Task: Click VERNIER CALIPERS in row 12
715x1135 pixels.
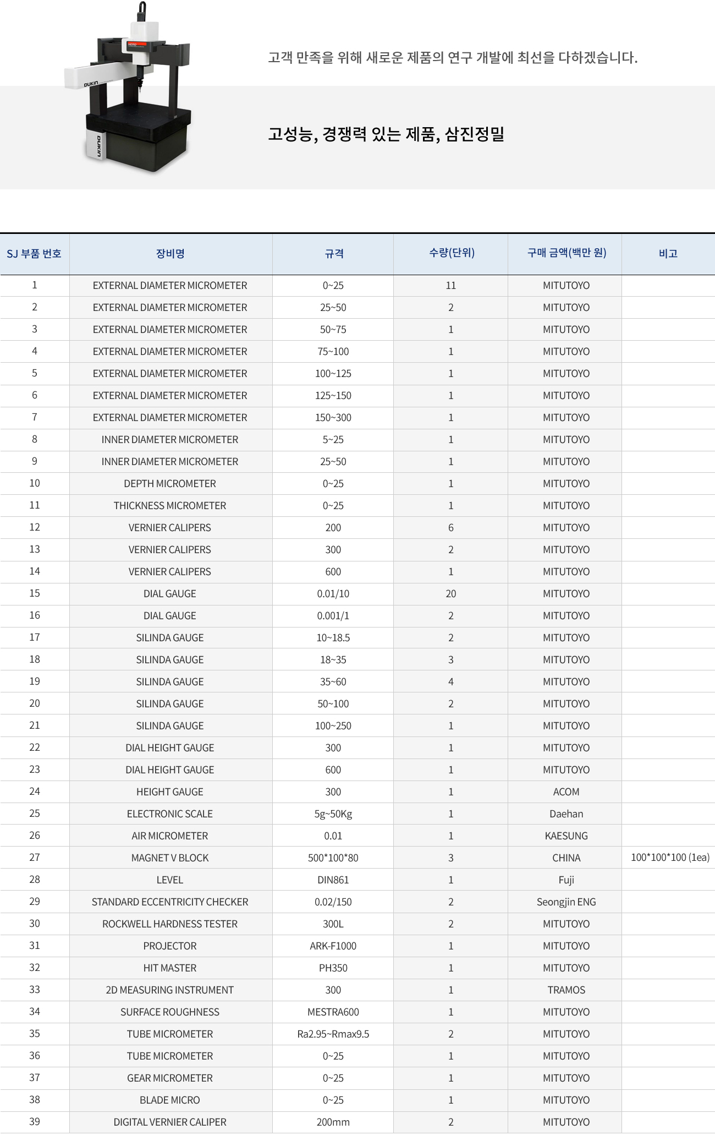Action: tap(170, 528)
